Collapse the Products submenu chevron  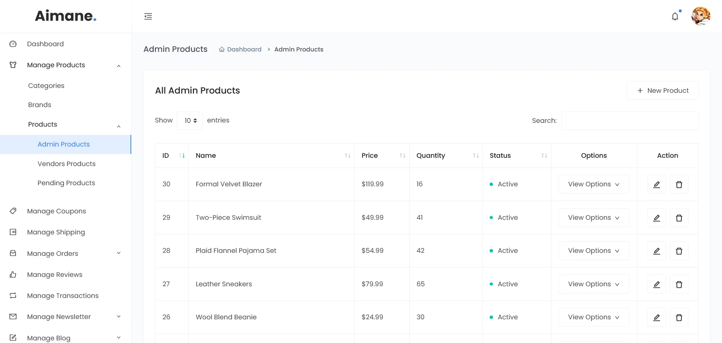tap(119, 126)
